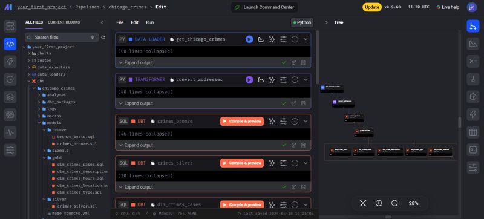
Task: Click the tree panel horizontal scrollbar
Action: pos(388,217)
